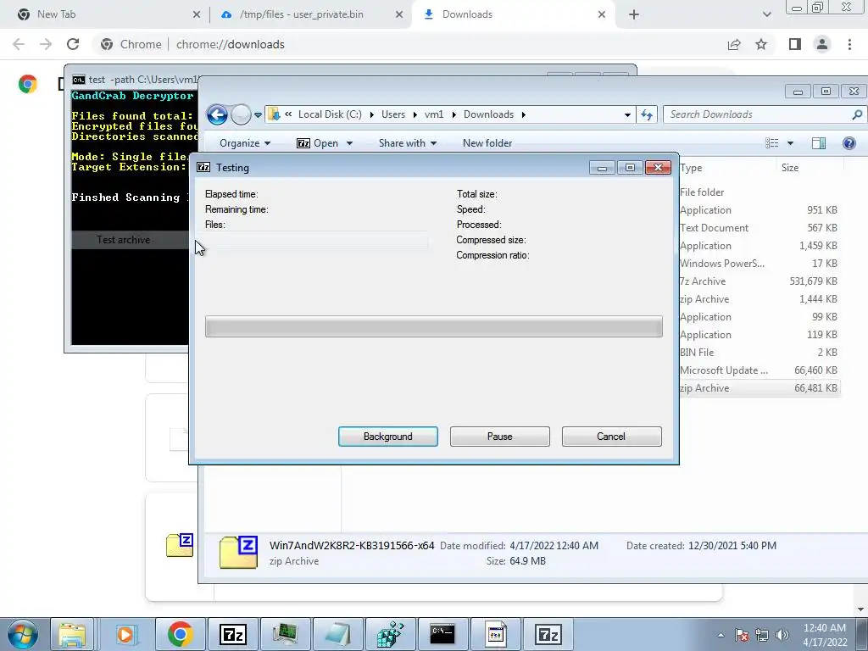Pause the 7-Zip archive test
Image resolution: width=868 pixels, height=651 pixels.
[499, 437]
